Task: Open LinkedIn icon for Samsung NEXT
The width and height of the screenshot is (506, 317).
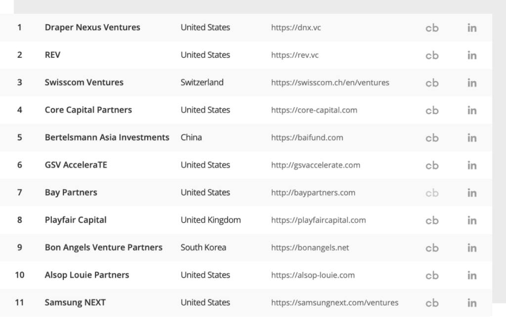Action: pos(472,303)
